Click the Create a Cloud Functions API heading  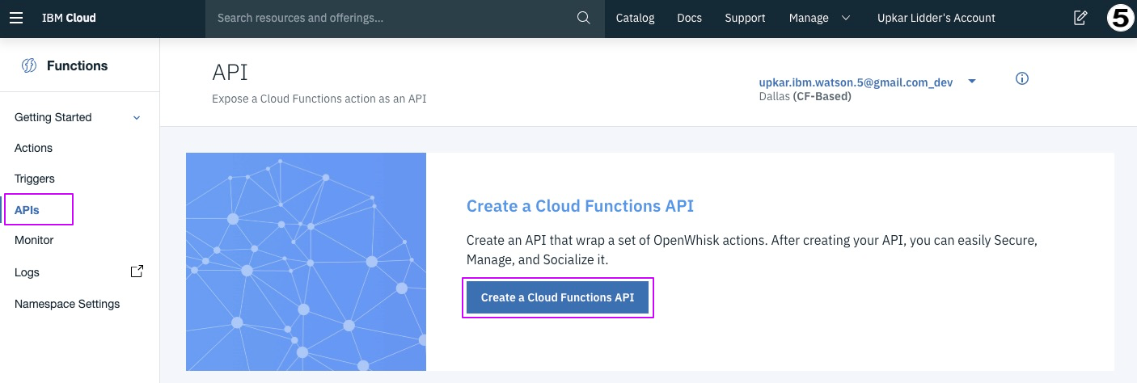pyautogui.click(x=580, y=206)
